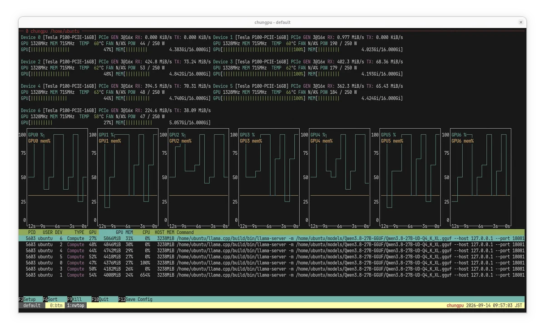This screenshot has width=545, height=333.
Task: Close the chungpu terminal window
Action: click(x=521, y=22)
